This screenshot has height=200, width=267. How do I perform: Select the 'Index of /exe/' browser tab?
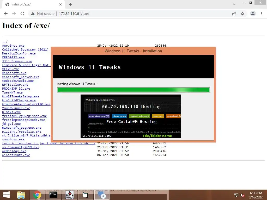[x=33, y=4]
